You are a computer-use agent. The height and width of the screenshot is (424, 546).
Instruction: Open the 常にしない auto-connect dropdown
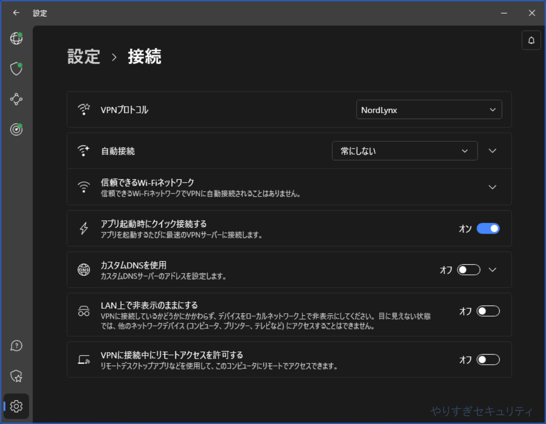pyautogui.click(x=404, y=151)
